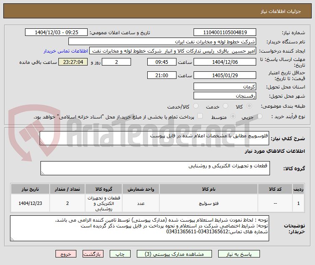The height and width of the screenshot is (265, 315).
Task: Click the گروه کالا table column header
Action: point(103,189)
